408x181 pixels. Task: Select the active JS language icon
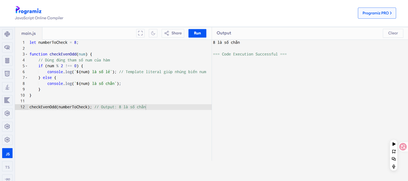click(7, 153)
